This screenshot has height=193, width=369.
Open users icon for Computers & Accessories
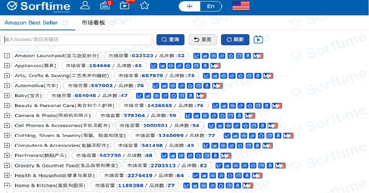point(231,145)
